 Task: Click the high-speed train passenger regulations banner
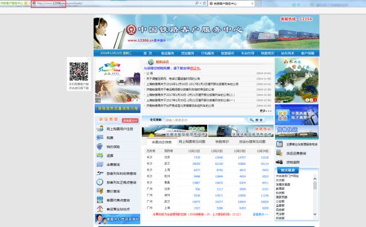pos(174,131)
